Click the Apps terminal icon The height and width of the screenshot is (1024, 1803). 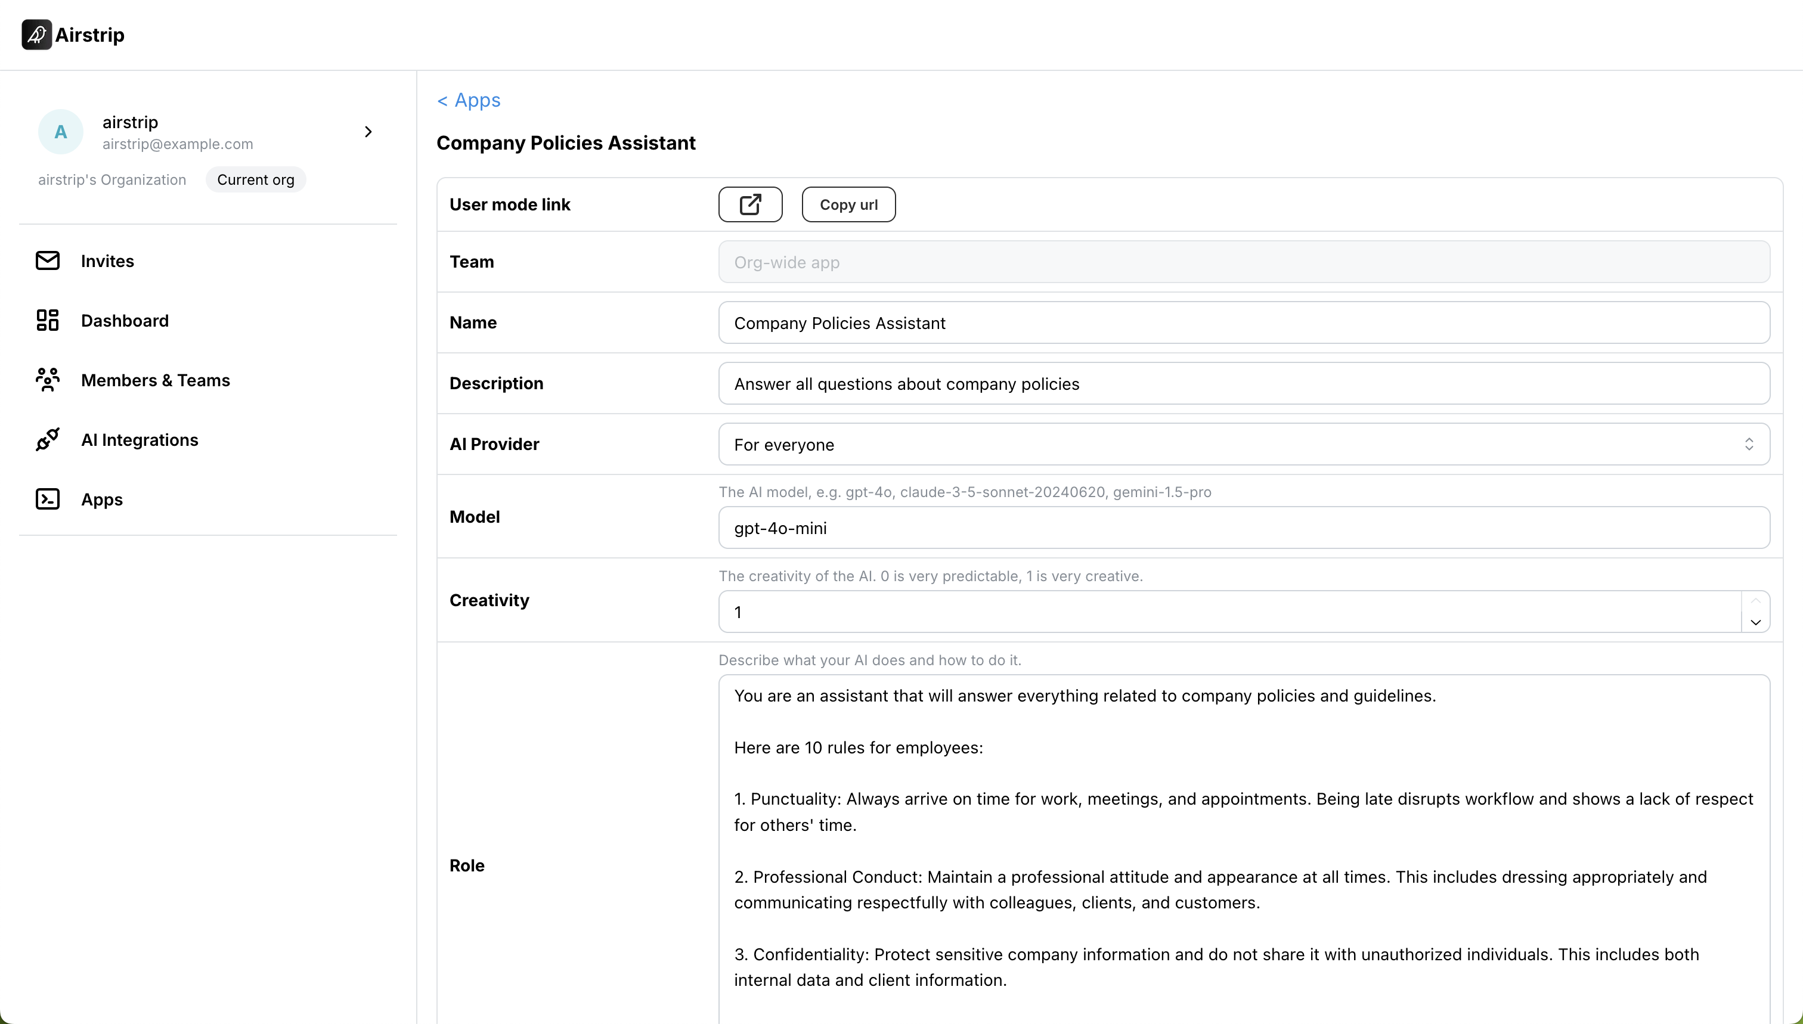48,499
